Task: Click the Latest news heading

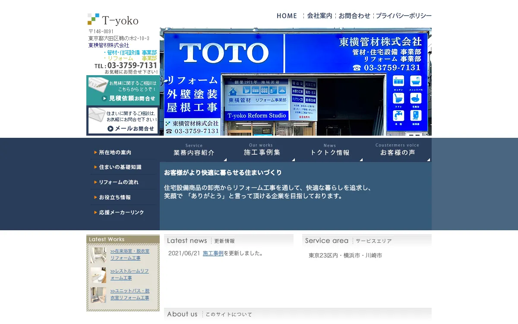Action: [x=187, y=241]
